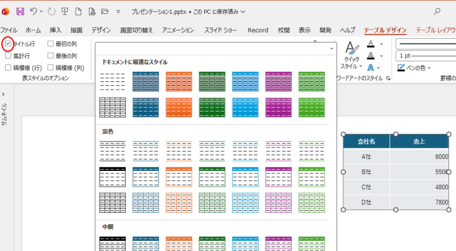
Task: Click the 売上 header cell in table
Action: tap(419, 141)
